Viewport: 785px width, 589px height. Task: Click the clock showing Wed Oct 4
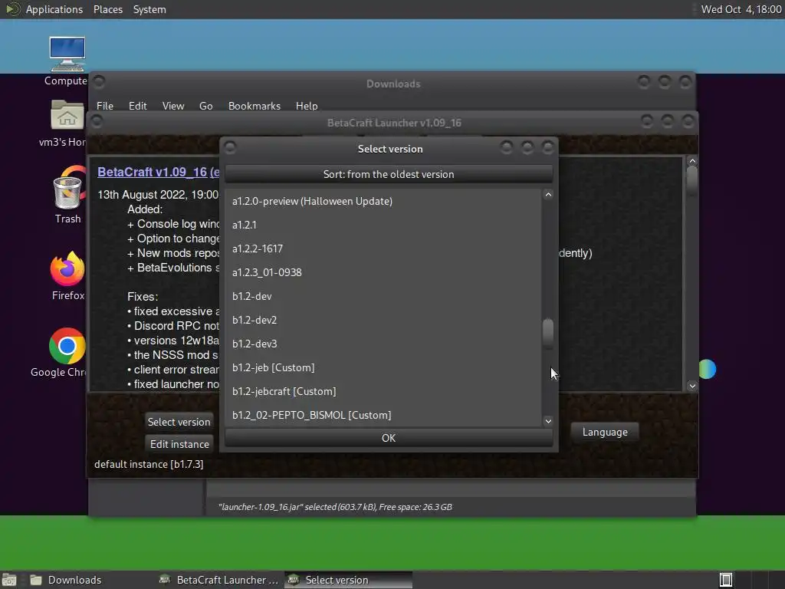pos(741,9)
